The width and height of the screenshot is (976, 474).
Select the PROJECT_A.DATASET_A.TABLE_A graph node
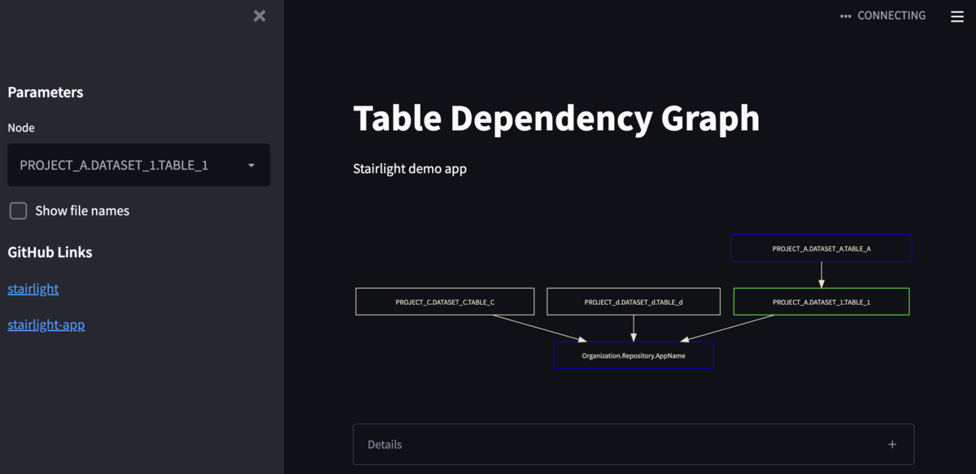point(821,249)
